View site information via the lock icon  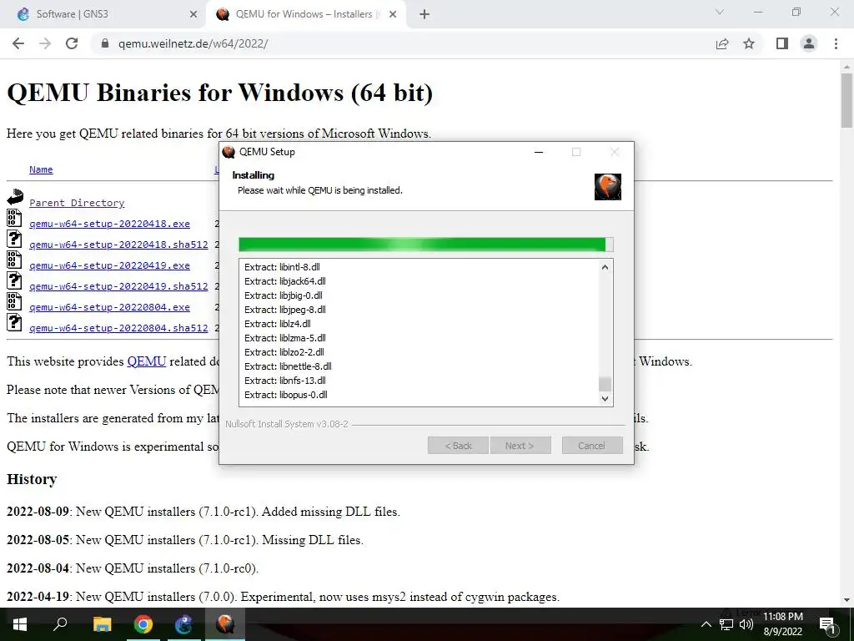[x=106, y=43]
